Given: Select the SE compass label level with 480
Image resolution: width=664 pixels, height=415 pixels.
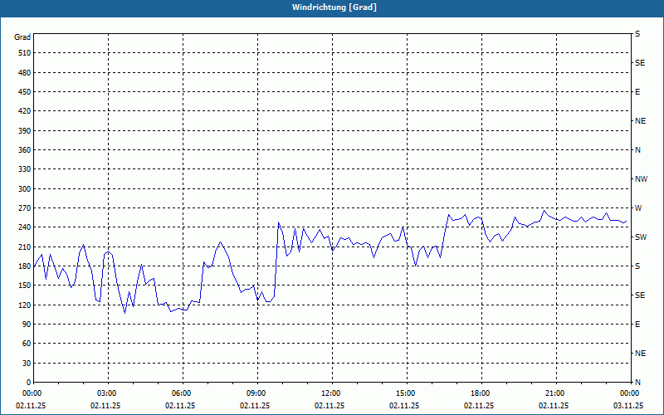Looking at the screenshot, I should (640, 63).
